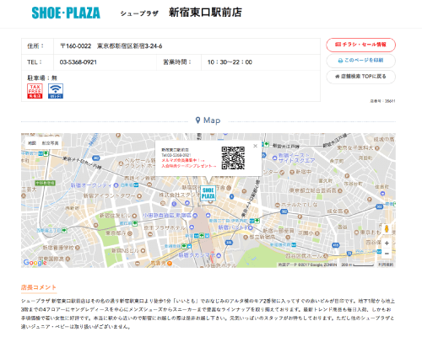Click the 四谷区民ホール map pin
Screen dimensions: 422x337
point(326,256)
